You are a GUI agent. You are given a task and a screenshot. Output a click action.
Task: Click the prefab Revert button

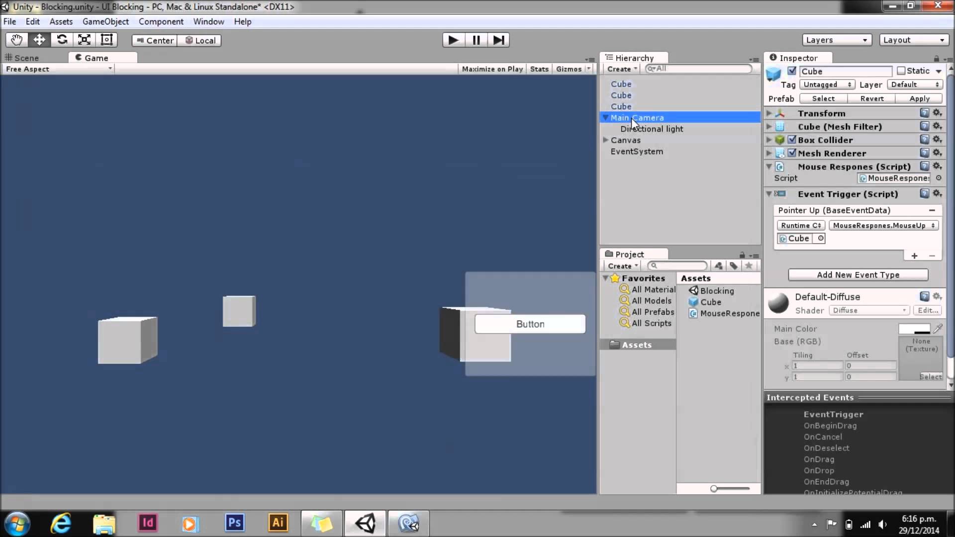[x=871, y=98]
